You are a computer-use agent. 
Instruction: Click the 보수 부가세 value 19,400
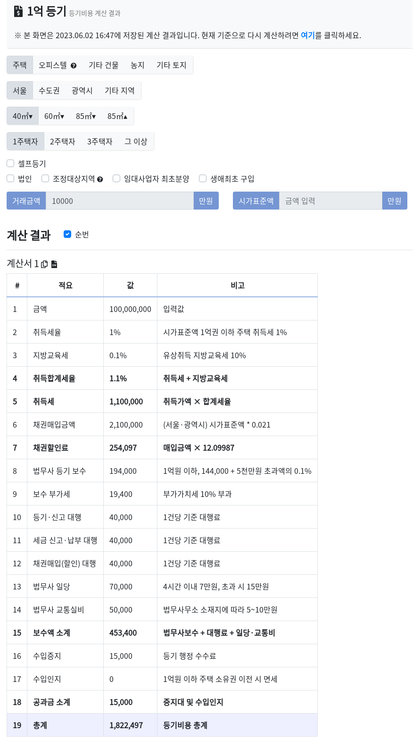[x=121, y=494]
